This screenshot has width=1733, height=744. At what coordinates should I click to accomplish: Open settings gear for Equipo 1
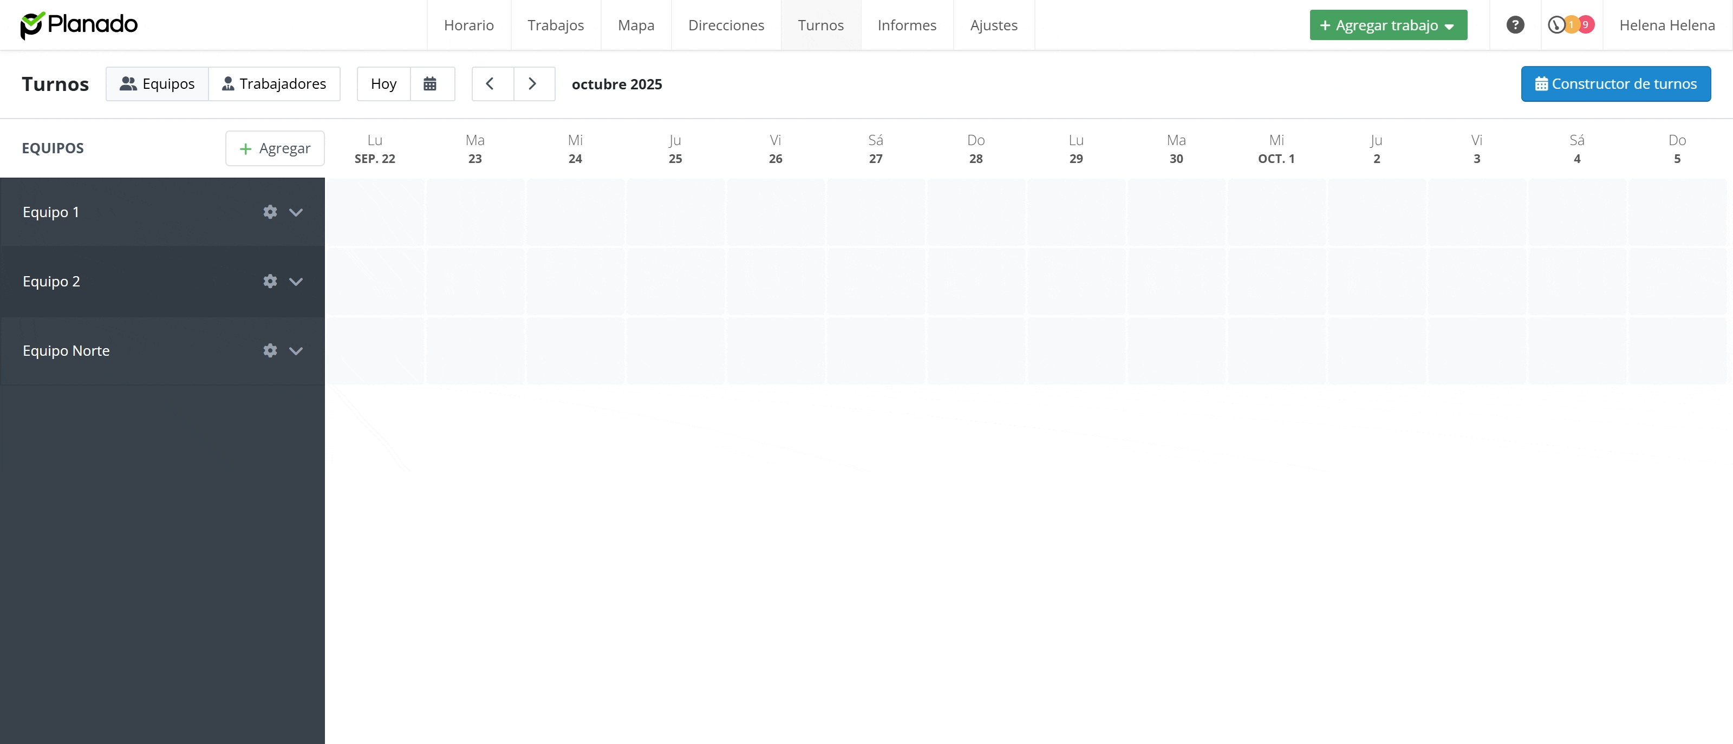pyautogui.click(x=270, y=212)
